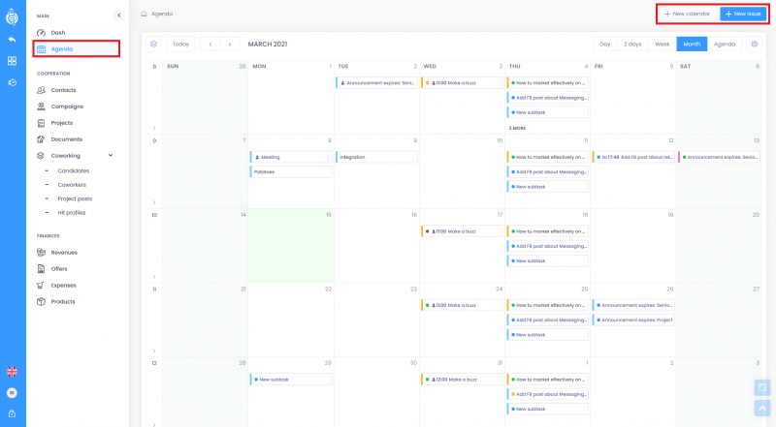
Task: Switch to the Week view
Action: 663,44
